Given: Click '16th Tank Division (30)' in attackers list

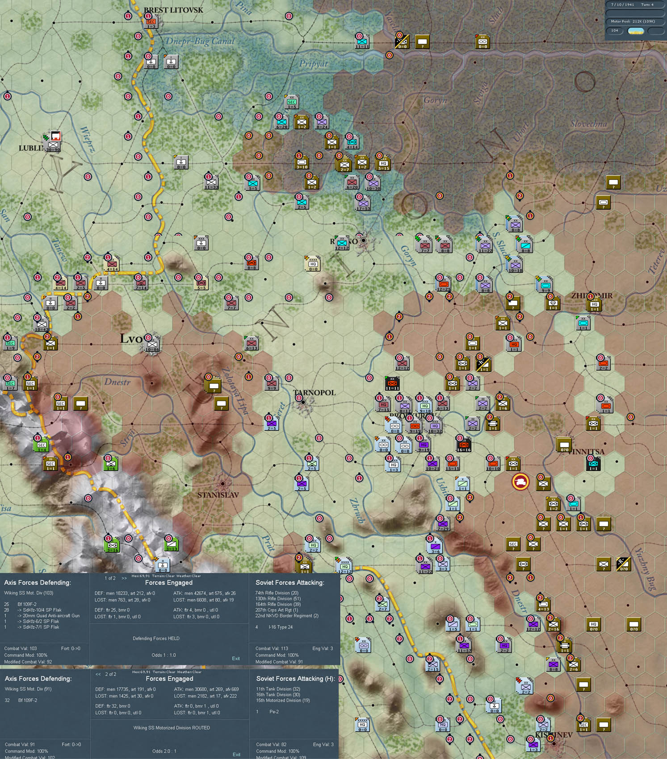Looking at the screenshot, I should [x=278, y=695].
